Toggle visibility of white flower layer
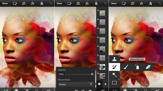The image size is (163, 91). coord(98,64)
